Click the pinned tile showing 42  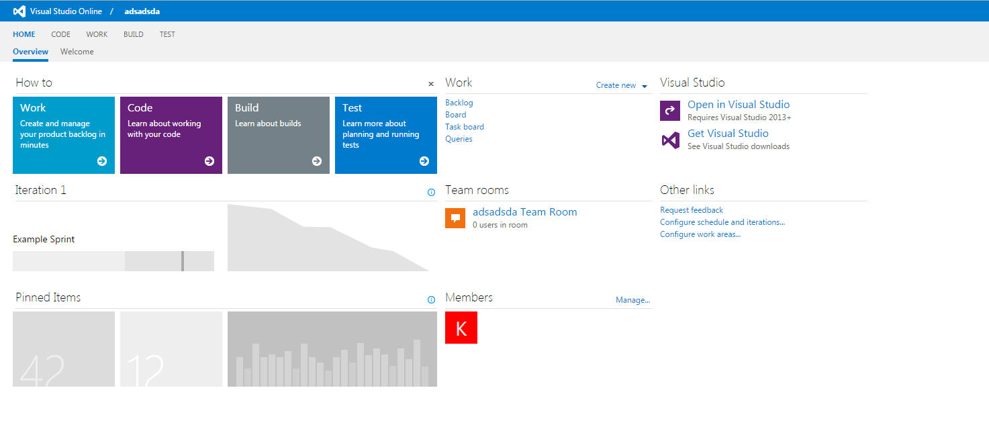(x=64, y=349)
